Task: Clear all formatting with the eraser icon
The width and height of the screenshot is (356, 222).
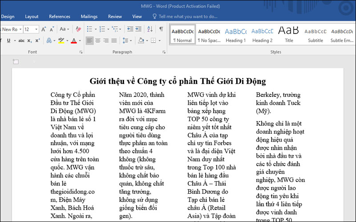Action: point(78,29)
